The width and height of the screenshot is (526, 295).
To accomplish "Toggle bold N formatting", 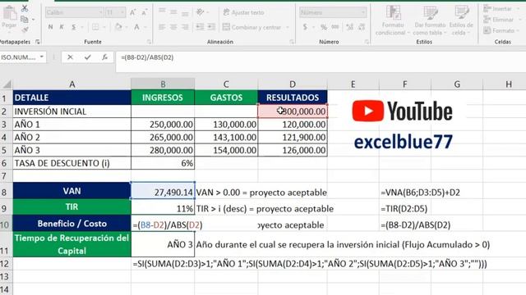I will click(x=50, y=27).
